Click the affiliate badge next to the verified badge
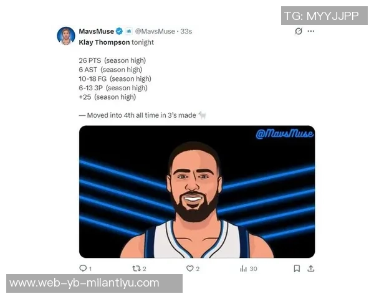This screenshot has width=374, height=299. coord(129,31)
